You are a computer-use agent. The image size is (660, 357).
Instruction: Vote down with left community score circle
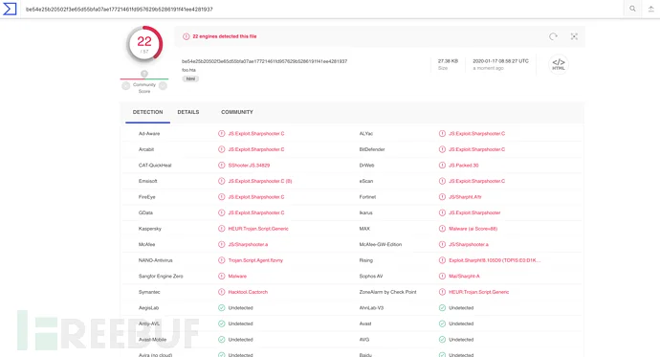126,86
